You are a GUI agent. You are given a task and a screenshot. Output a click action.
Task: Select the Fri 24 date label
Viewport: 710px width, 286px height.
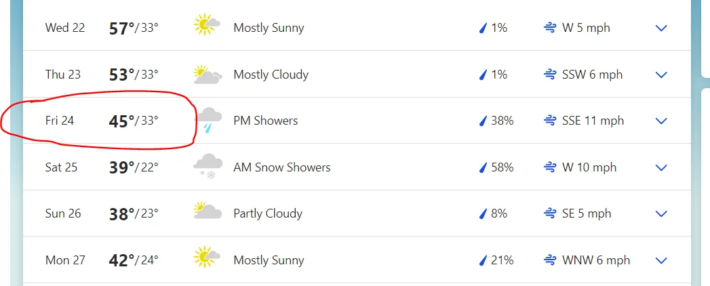pyautogui.click(x=59, y=121)
